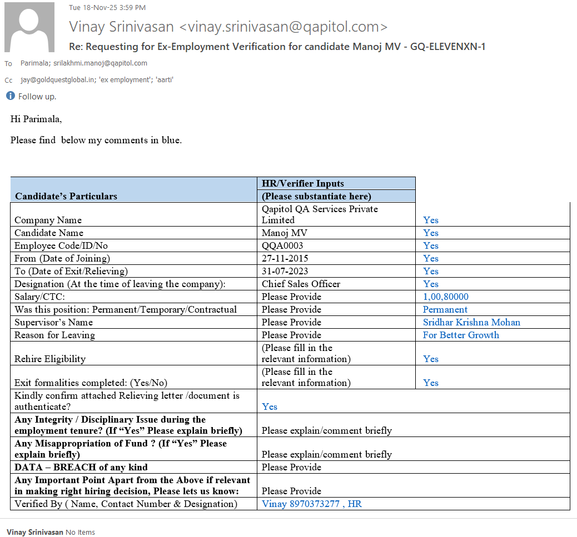Image resolution: width=577 pixels, height=537 pixels.
Task: Click 'Permanent' blue response
Action: click(x=445, y=309)
